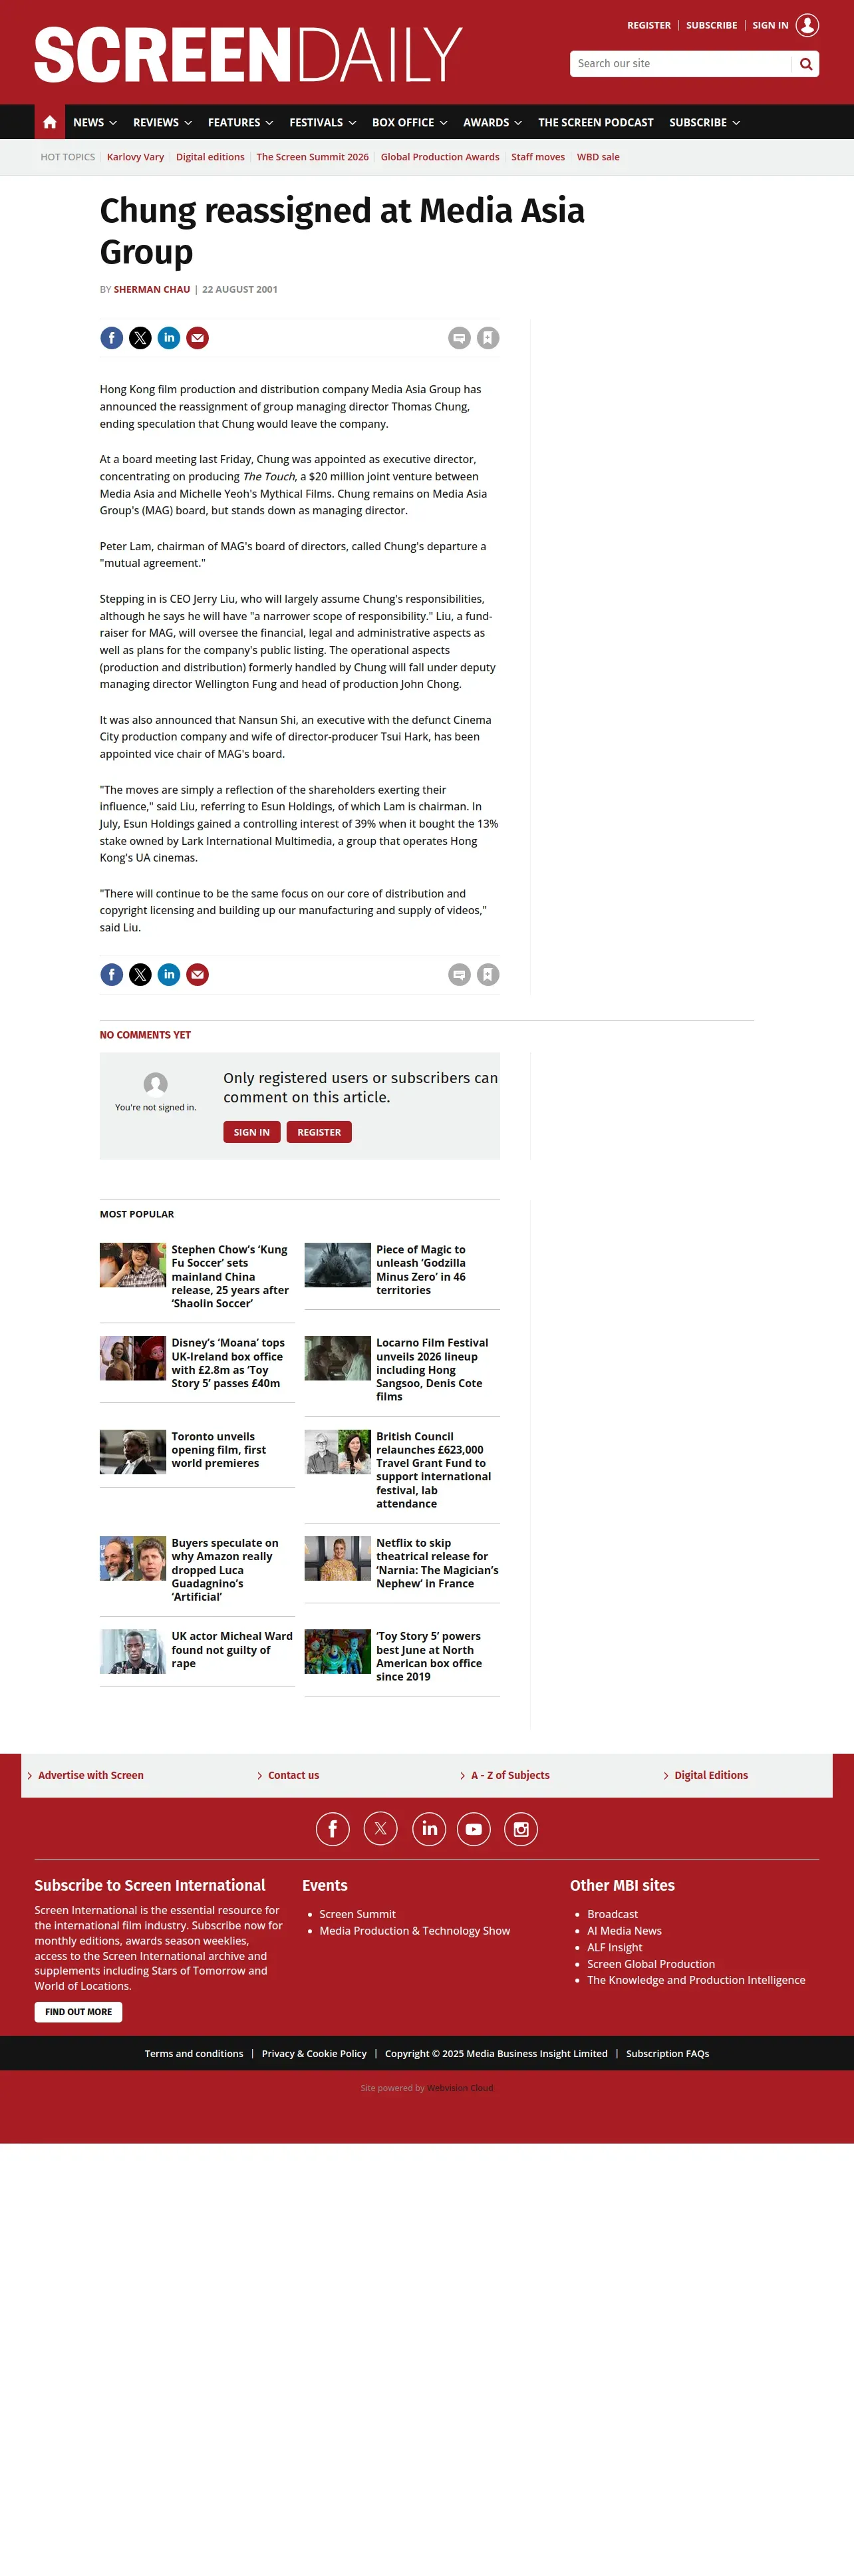Open Screen Summit events link
The height and width of the screenshot is (2576, 854).
tap(357, 1914)
